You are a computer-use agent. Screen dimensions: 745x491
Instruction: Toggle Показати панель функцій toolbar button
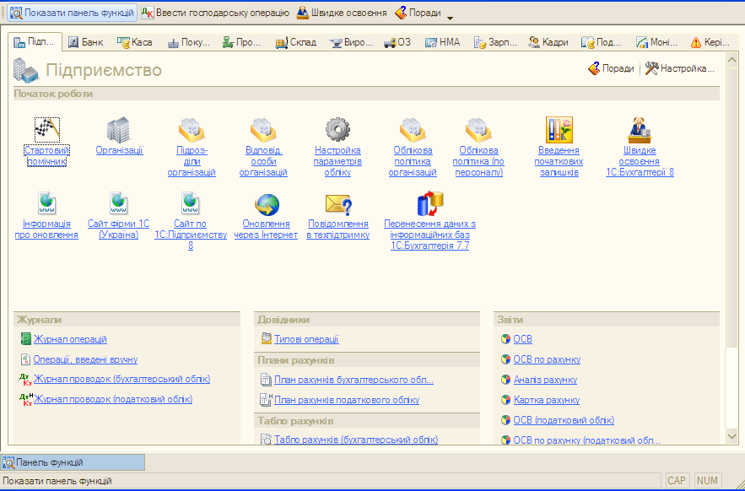(x=73, y=13)
